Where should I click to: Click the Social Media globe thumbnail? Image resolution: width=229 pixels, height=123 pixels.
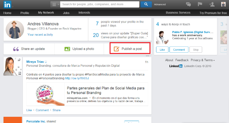click(x=45, y=94)
